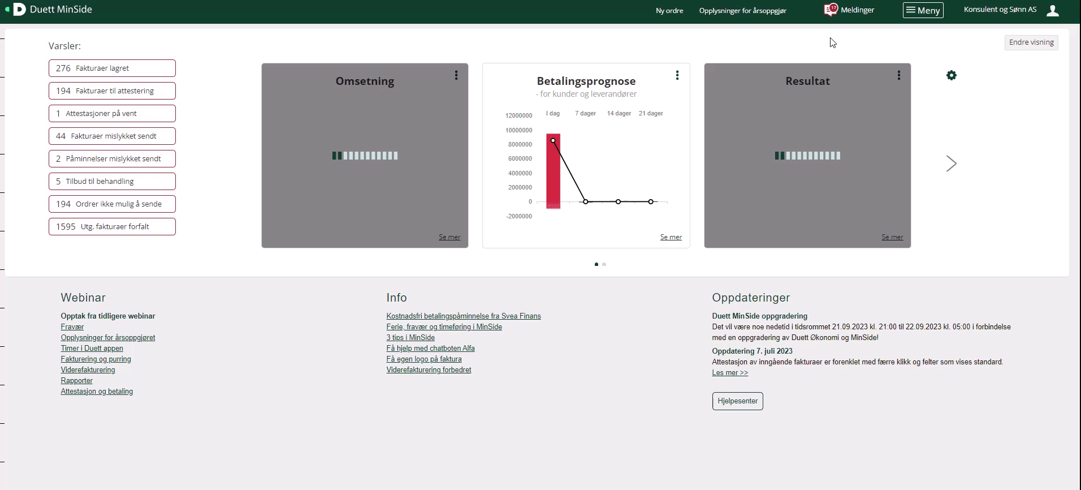
Task: Open Ny ordre in top bar
Action: click(x=669, y=11)
